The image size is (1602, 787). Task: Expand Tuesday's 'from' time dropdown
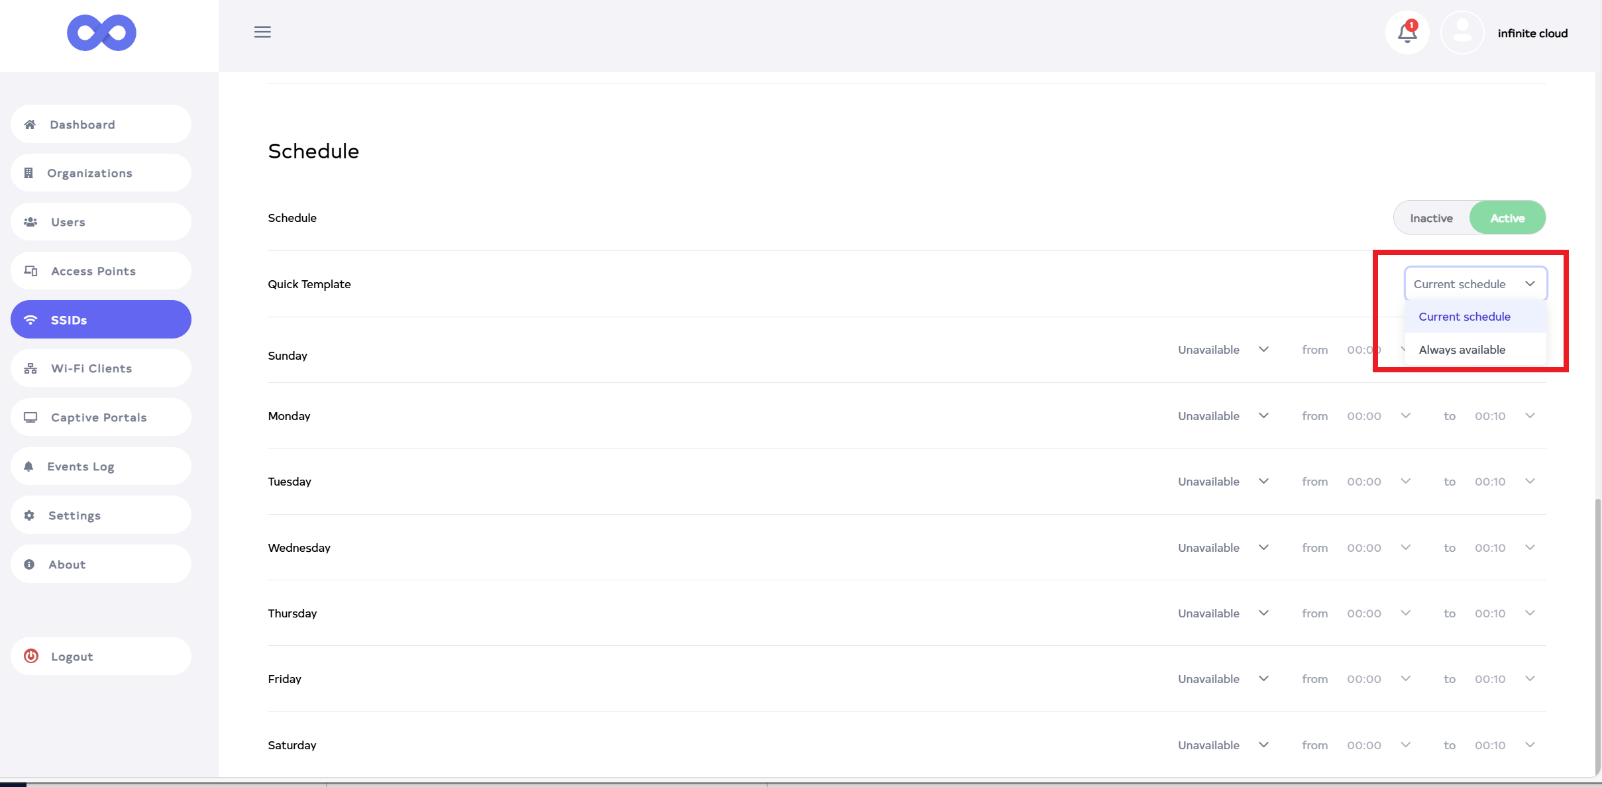tap(1378, 482)
